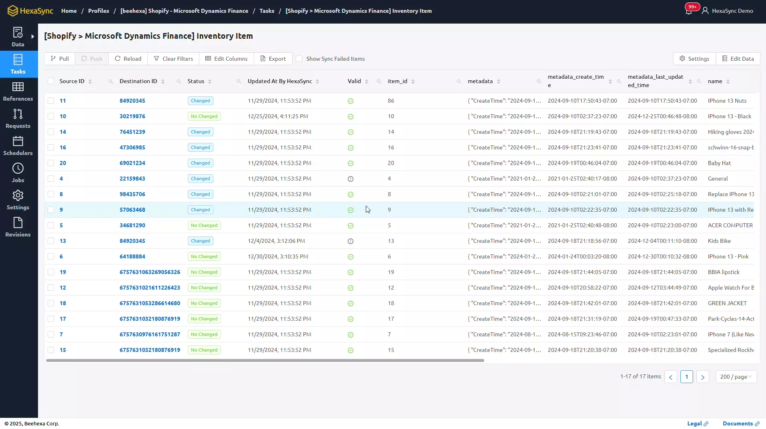Expand the Data sidebar submenu arrow
Image resolution: width=766 pixels, height=429 pixels.
[33, 37]
